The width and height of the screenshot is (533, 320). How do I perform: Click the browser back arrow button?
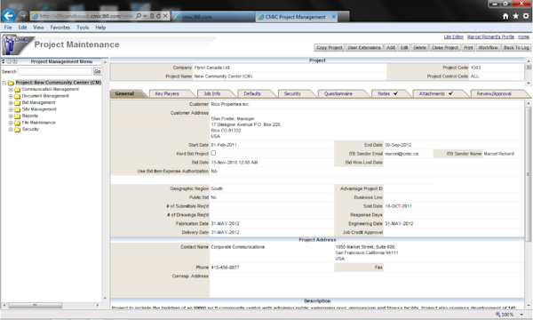[9, 16]
